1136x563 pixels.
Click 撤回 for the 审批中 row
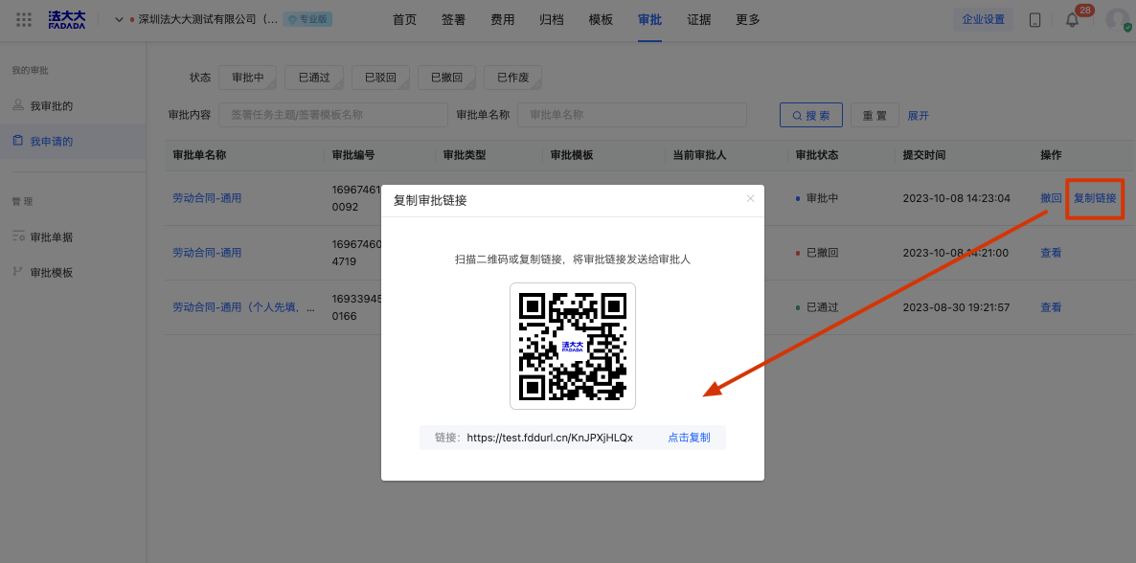pyautogui.click(x=1052, y=198)
